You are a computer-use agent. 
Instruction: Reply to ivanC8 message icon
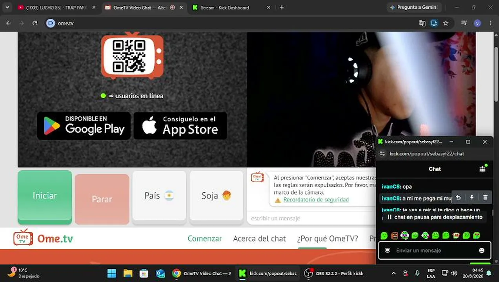point(458,197)
